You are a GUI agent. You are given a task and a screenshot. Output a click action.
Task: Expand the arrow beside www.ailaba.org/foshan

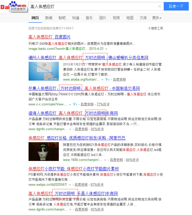tap(102, 80)
